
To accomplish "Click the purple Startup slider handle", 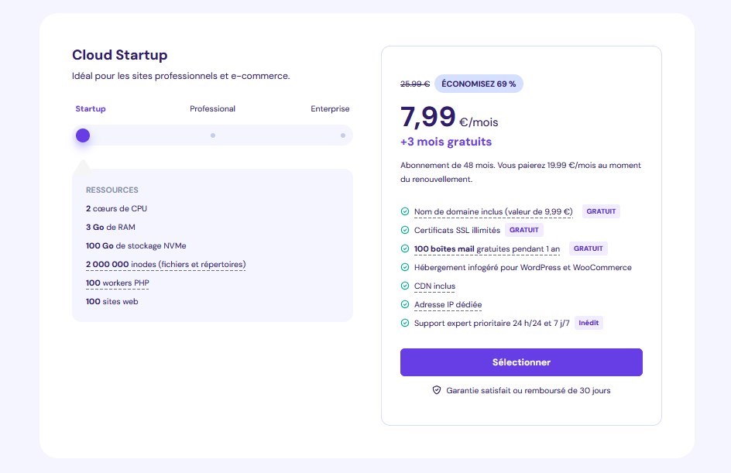I will click(x=83, y=135).
